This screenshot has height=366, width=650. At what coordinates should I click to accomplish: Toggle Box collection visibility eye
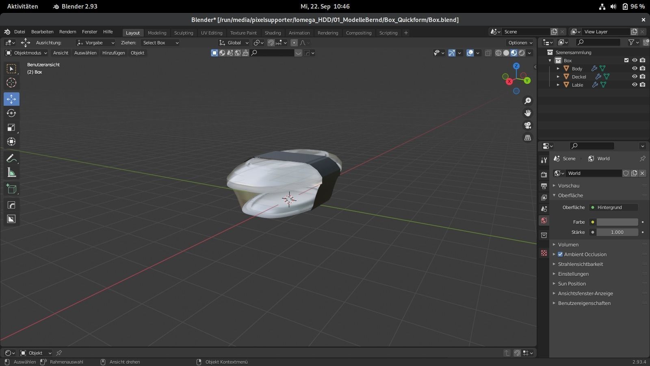[x=635, y=60]
